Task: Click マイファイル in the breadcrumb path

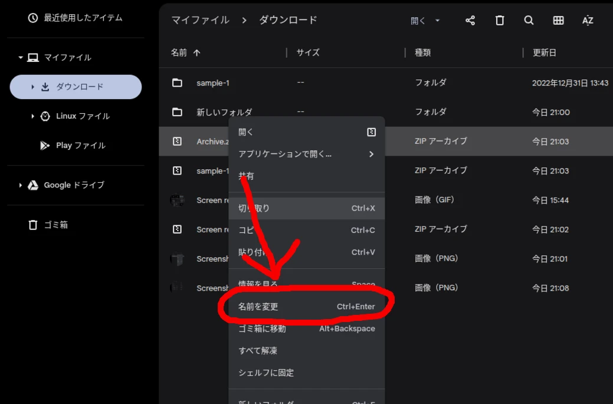Action: [x=200, y=19]
